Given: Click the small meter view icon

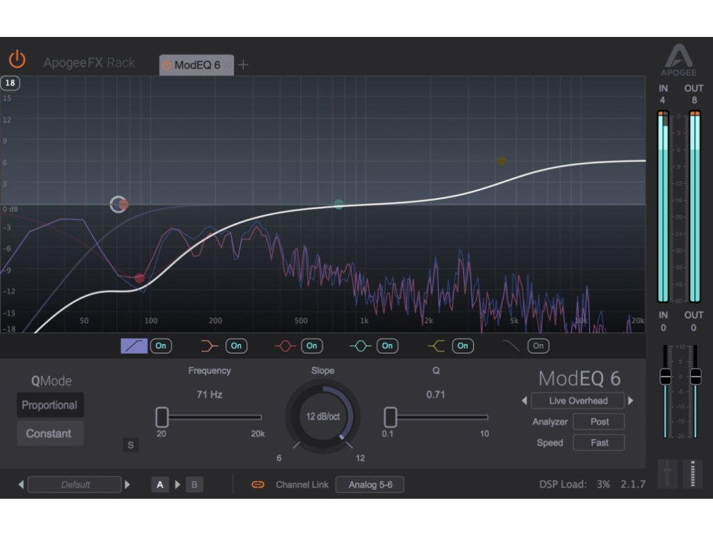Looking at the screenshot, I should [693, 474].
